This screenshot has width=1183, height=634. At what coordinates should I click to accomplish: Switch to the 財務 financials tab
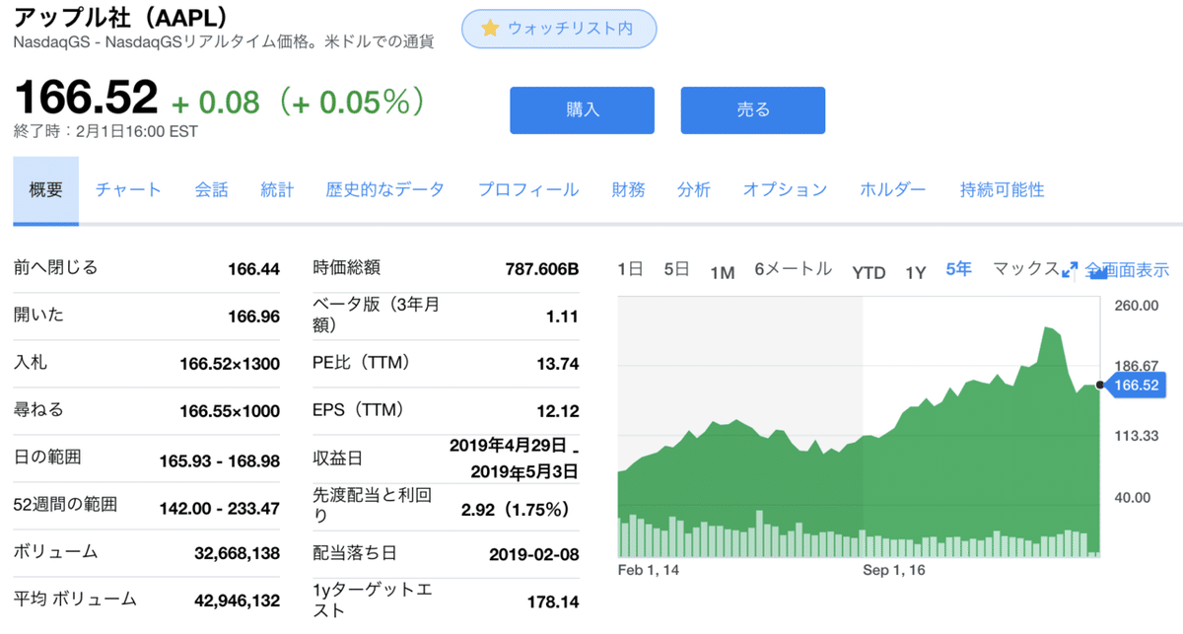[x=628, y=190]
